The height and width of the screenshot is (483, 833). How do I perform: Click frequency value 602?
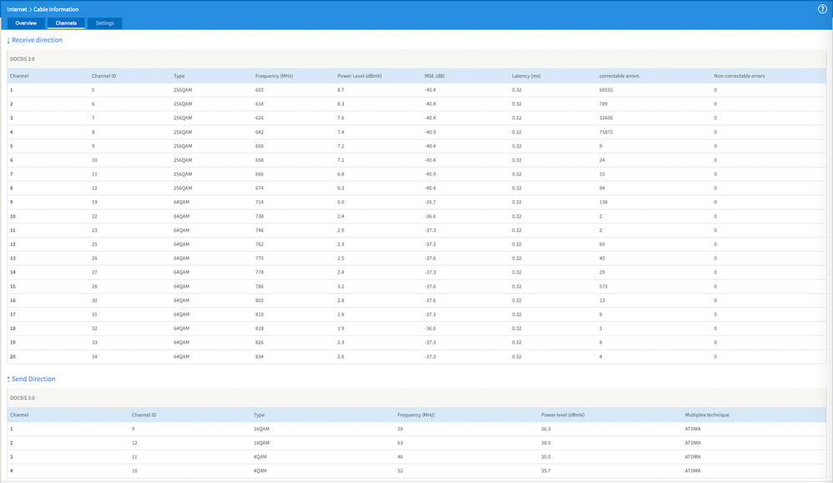click(260, 90)
